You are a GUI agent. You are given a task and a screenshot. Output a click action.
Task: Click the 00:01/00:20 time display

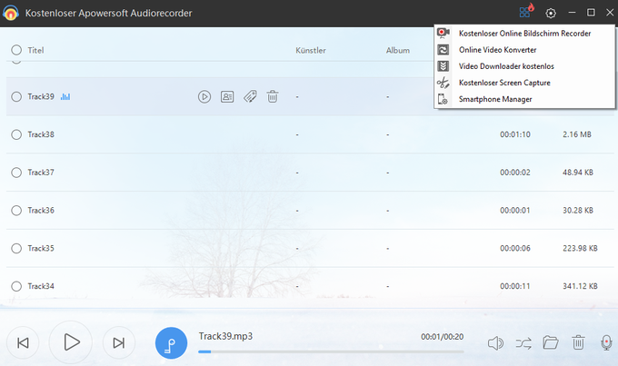pyautogui.click(x=443, y=337)
